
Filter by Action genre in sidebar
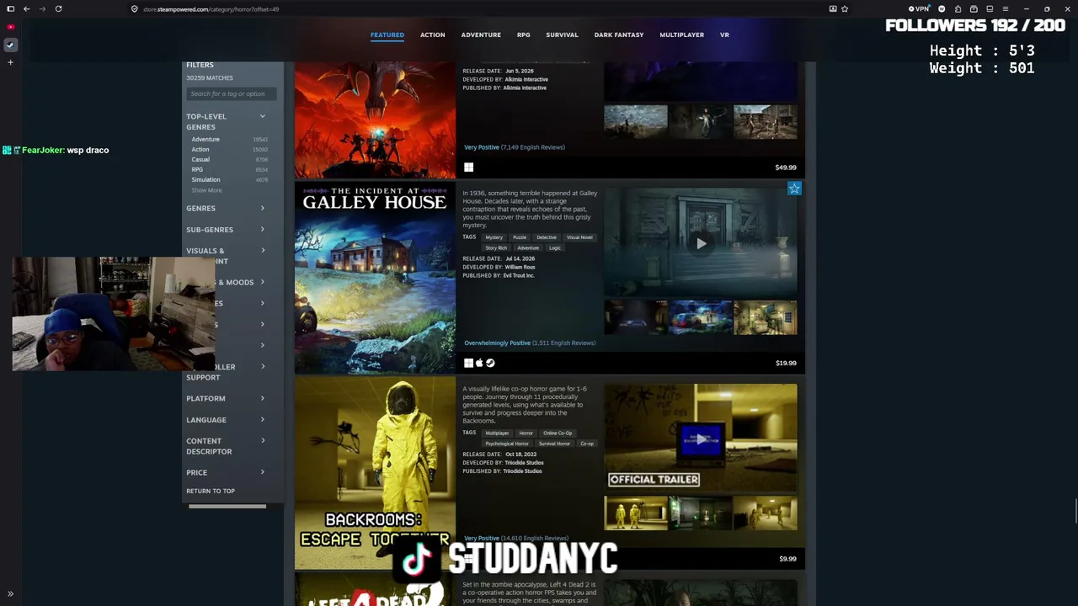coord(200,149)
